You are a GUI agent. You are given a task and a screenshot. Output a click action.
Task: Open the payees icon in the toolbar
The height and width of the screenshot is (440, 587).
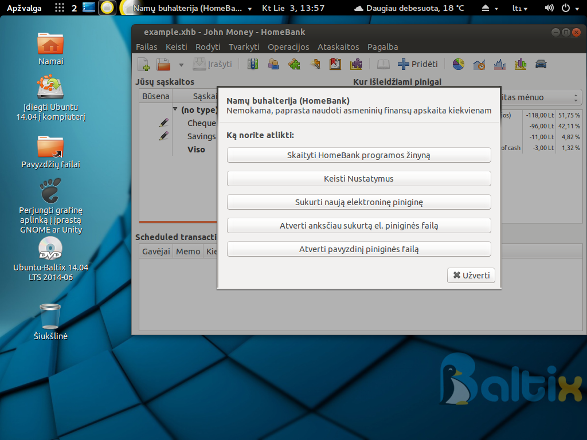coord(273,64)
